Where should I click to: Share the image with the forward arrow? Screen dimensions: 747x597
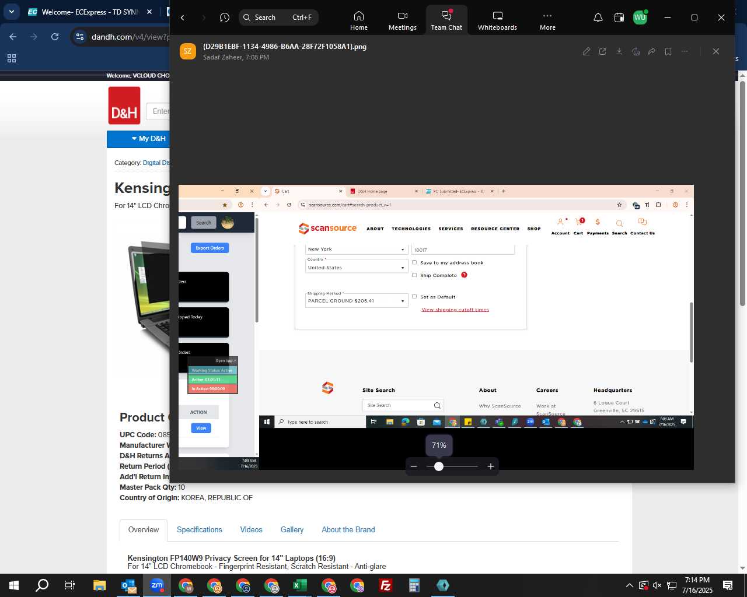[x=652, y=51]
